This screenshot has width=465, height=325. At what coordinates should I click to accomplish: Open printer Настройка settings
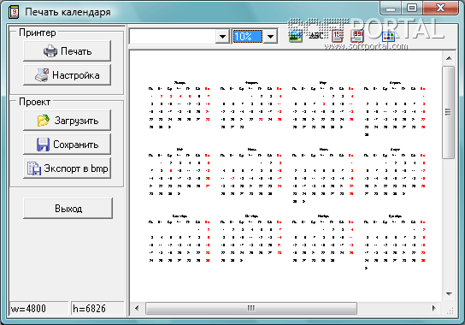[x=68, y=75]
